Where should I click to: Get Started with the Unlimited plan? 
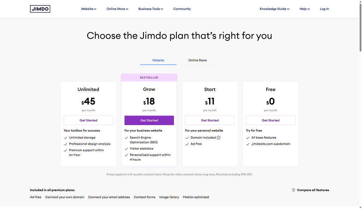point(88,120)
